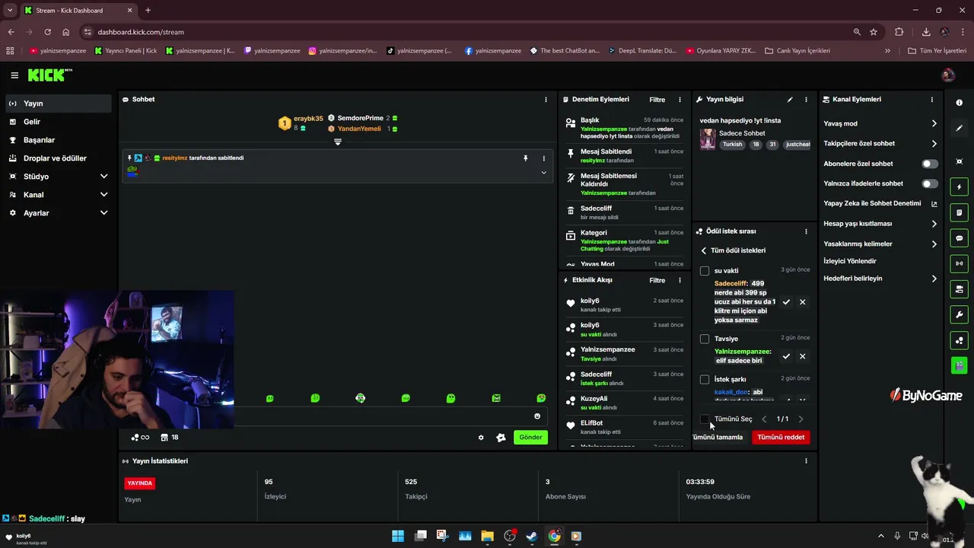974x548 pixels.
Task: Expand pinned message with chevron
Action: pyautogui.click(x=543, y=173)
